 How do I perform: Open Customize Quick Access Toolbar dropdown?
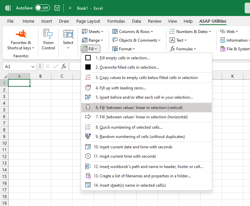(70, 8)
